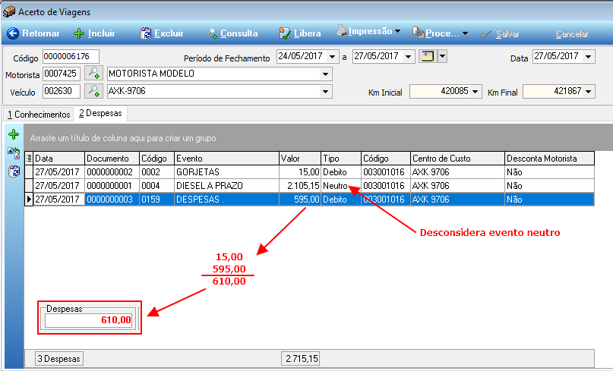This screenshot has width=613, height=371.
Task: Sort by the Data column header
Action: click(59, 158)
